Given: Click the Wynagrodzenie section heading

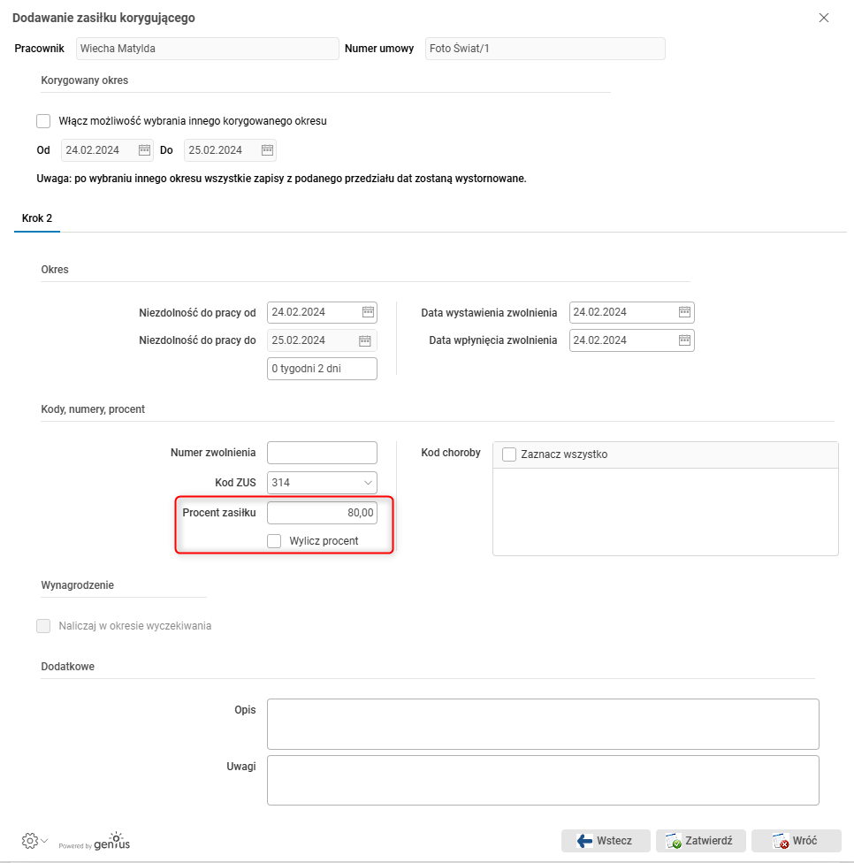Looking at the screenshot, I should (77, 585).
